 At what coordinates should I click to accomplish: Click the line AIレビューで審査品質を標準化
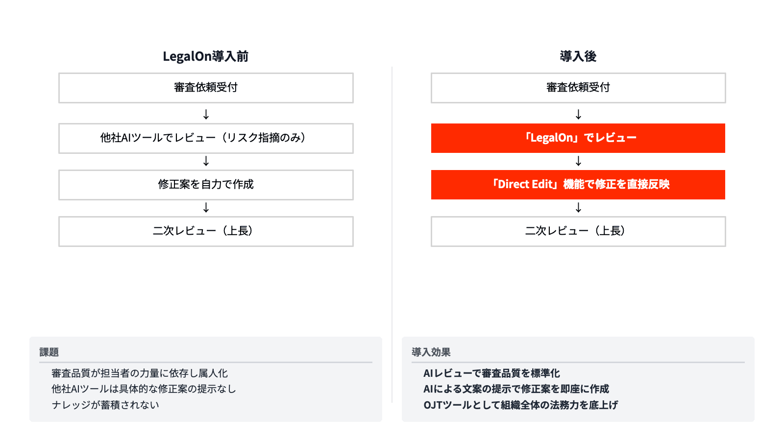(x=491, y=373)
